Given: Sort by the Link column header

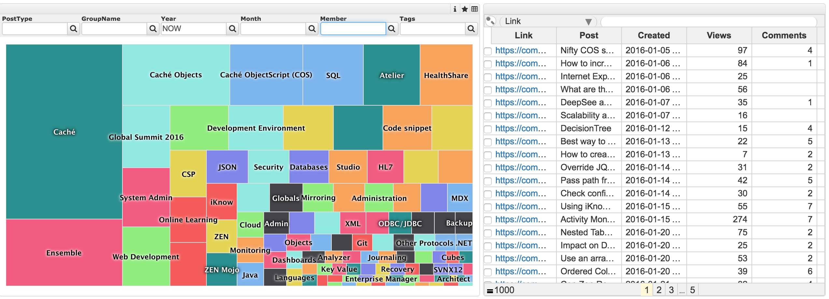Looking at the screenshot, I should [x=524, y=35].
